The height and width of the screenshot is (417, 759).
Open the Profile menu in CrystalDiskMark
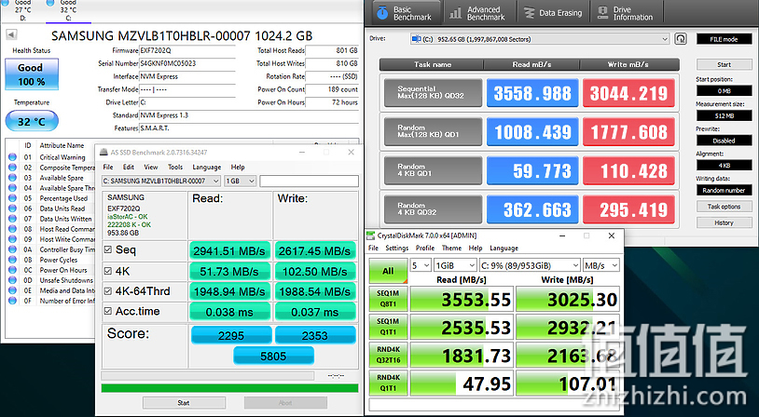(x=425, y=248)
